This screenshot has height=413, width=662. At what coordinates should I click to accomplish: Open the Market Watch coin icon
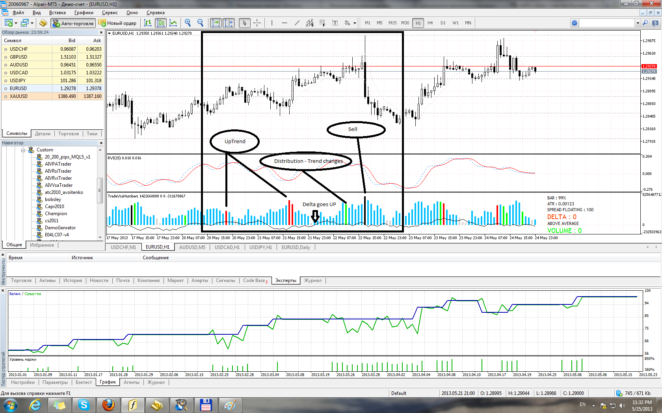pos(43,23)
